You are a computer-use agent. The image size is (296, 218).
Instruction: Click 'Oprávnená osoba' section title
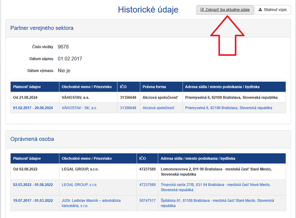pos(32,139)
